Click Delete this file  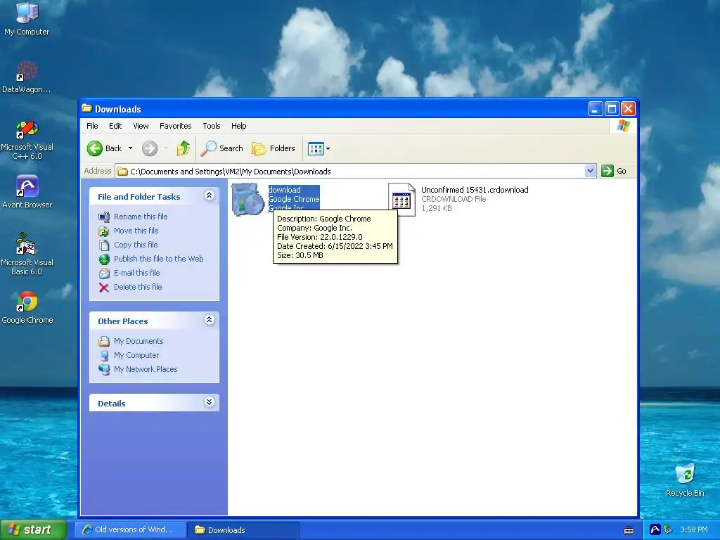click(x=138, y=287)
